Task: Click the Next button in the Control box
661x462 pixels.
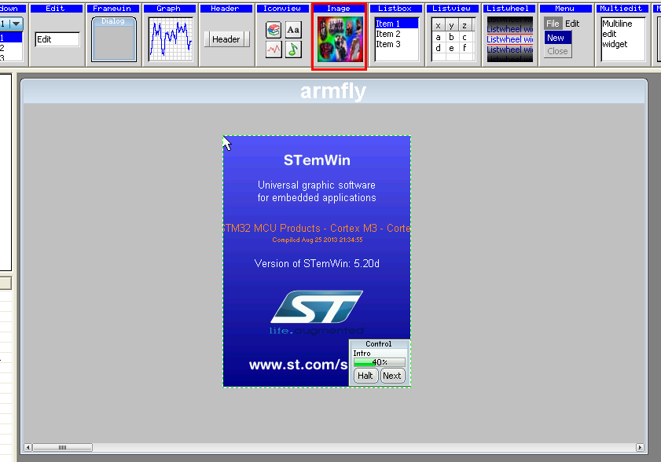Action: pyautogui.click(x=392, y=376)
